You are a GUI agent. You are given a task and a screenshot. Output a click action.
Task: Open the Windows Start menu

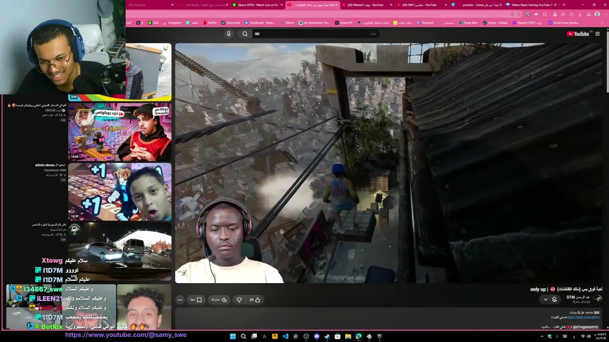point(233,336)
